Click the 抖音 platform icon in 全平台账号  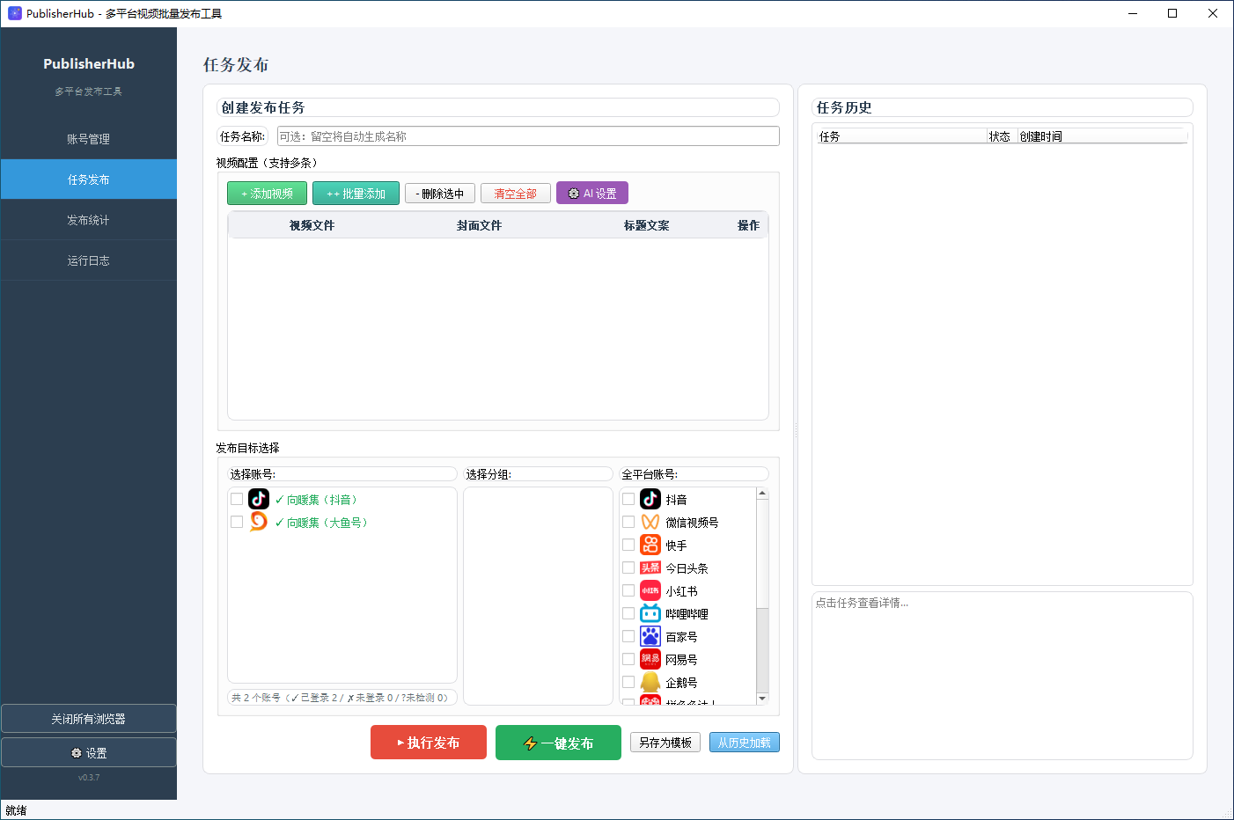[x=650, y=499]
